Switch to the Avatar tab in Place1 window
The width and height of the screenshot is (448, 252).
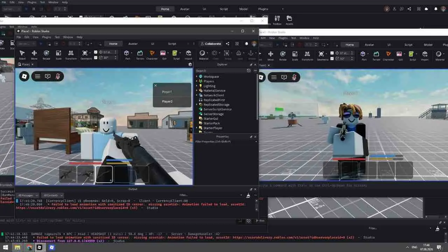(133, 44)
